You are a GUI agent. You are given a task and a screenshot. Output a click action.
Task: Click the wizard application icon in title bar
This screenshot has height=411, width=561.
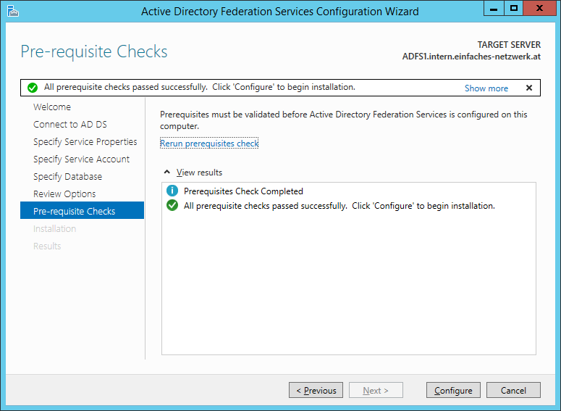[13, 11]
